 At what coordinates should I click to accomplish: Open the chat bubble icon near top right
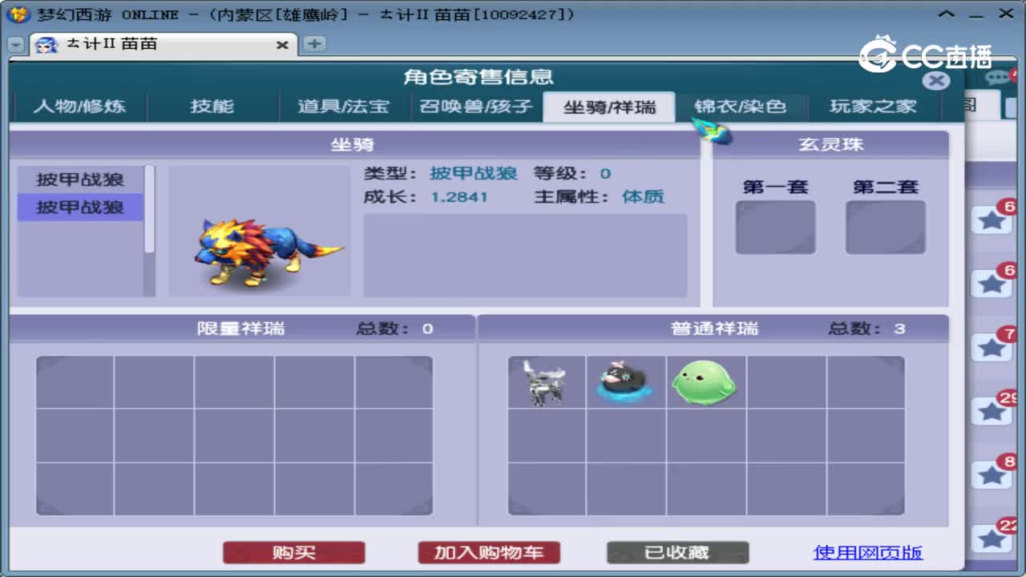(x=996, y=76)
